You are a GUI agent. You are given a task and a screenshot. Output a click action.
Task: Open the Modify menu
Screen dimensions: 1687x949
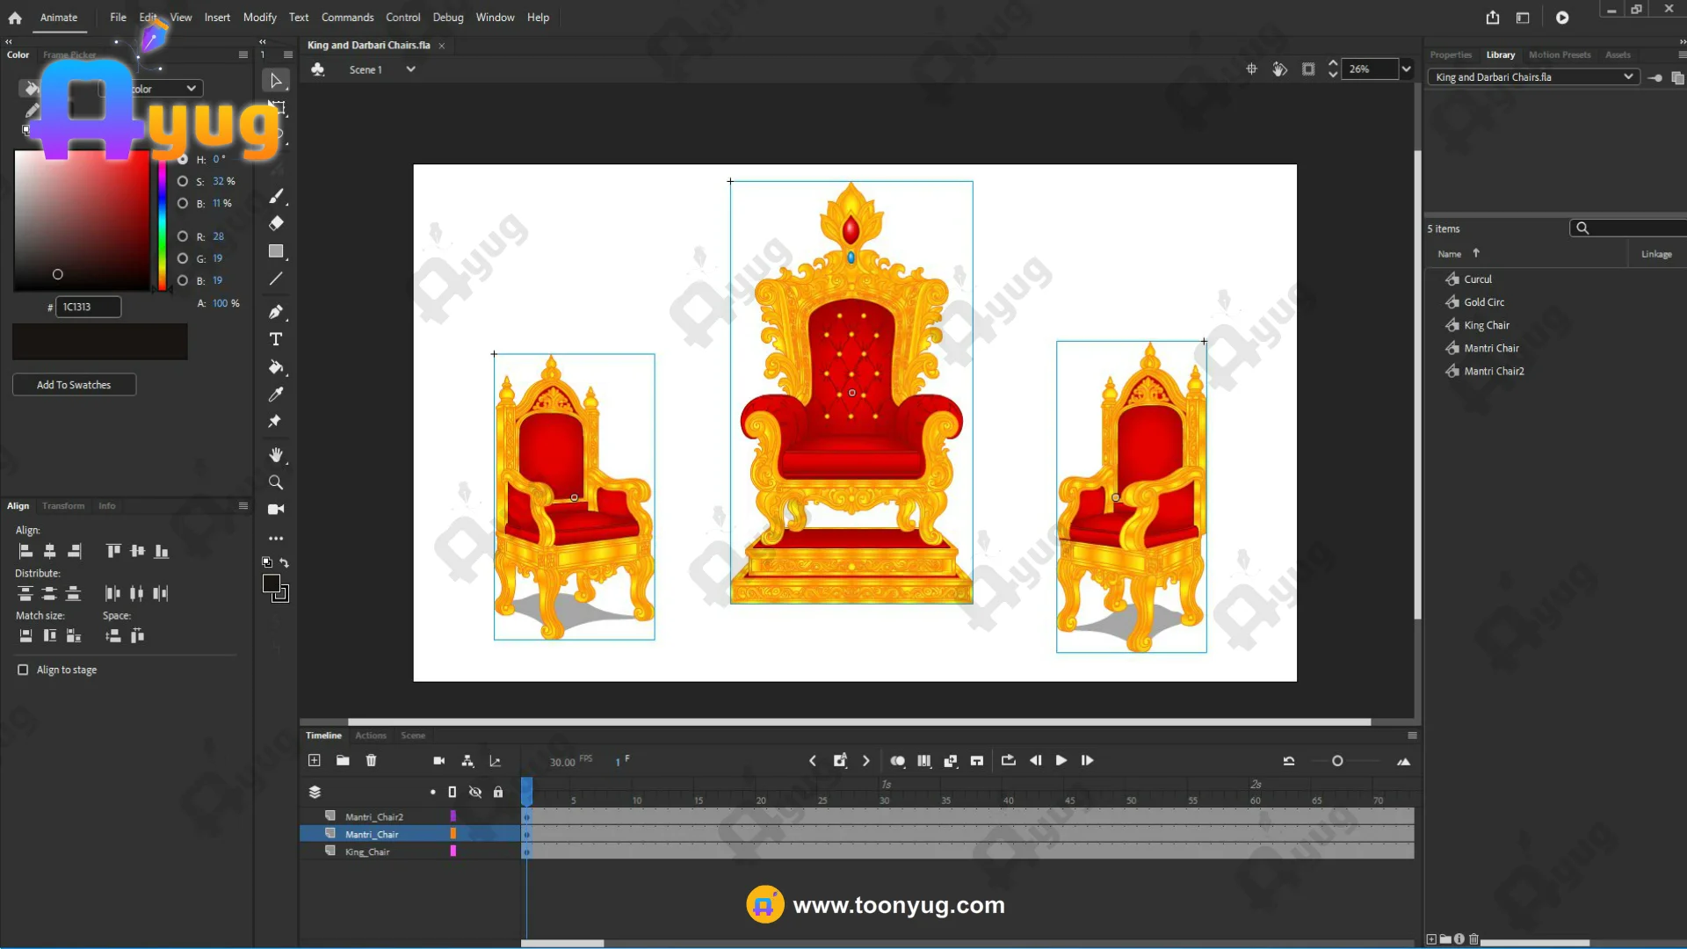click(259, 18)
